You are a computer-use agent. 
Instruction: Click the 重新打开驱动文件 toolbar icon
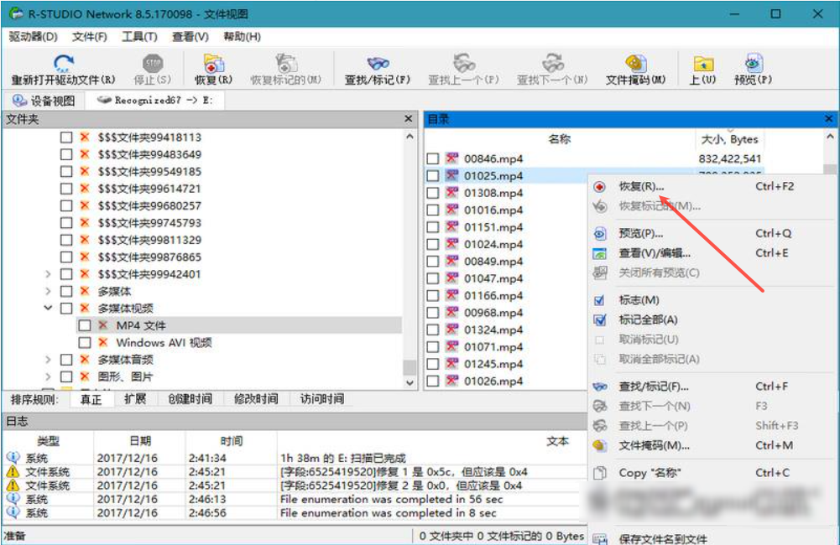tap(63, 64)
